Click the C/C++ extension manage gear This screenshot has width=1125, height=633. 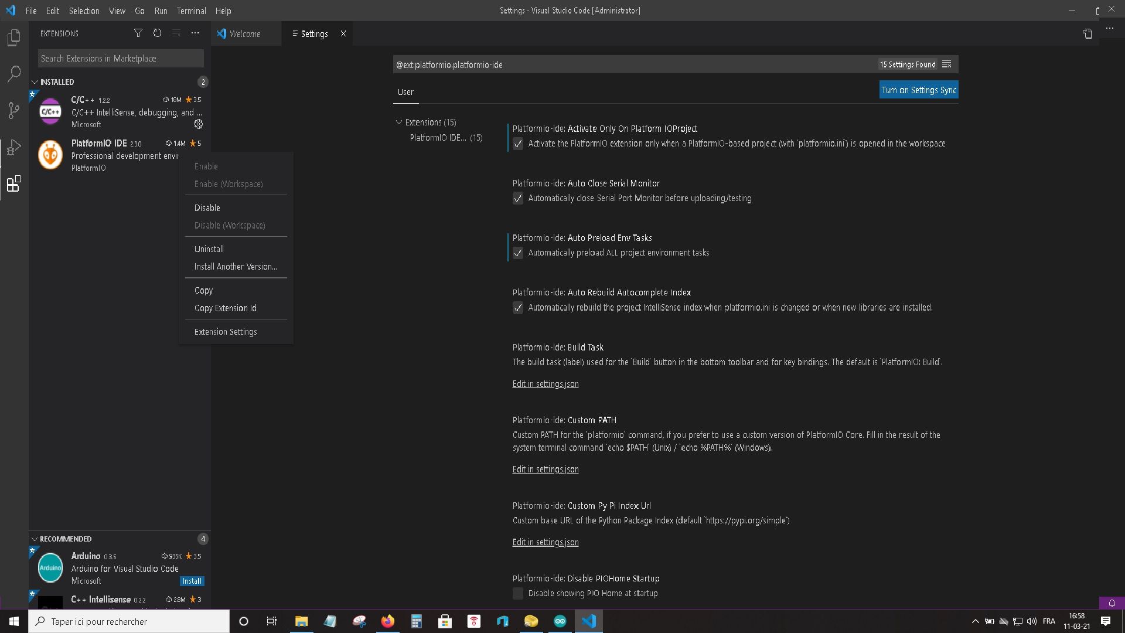[x=199, y=124]
